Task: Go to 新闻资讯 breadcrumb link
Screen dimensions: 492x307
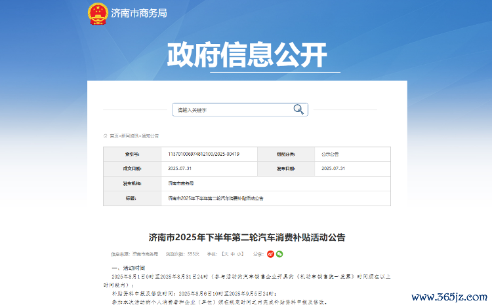Action: click(x=130, y=136)
